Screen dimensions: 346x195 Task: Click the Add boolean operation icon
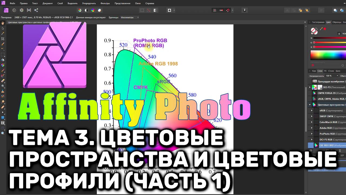(x=335, y=10)
